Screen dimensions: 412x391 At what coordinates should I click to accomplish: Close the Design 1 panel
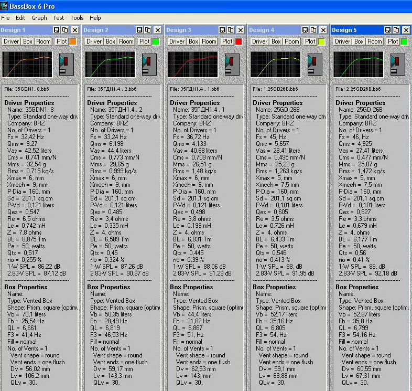(x=75, y=30)
